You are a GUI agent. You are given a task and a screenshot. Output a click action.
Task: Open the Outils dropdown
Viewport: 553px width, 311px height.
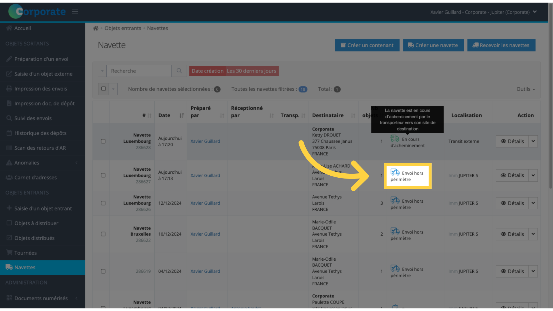(525, 89)
